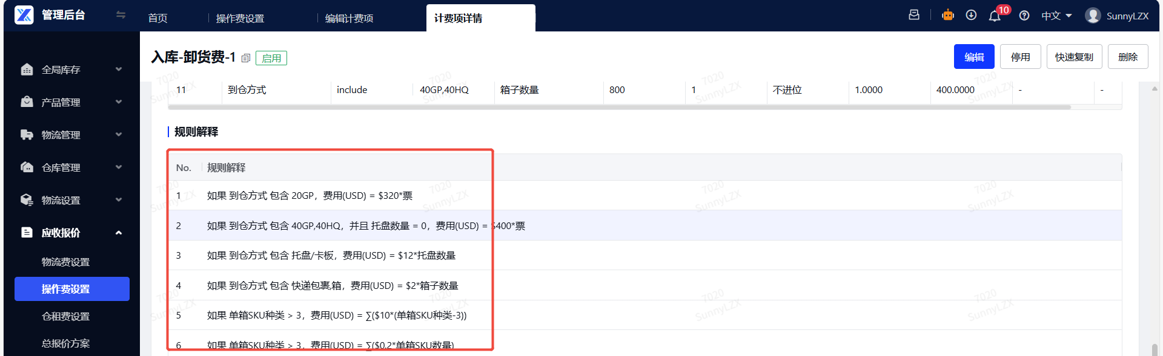Expand the 全局库存 menu
The height and width of the screenshot is (356, 1163).
[x=119, y=70]
